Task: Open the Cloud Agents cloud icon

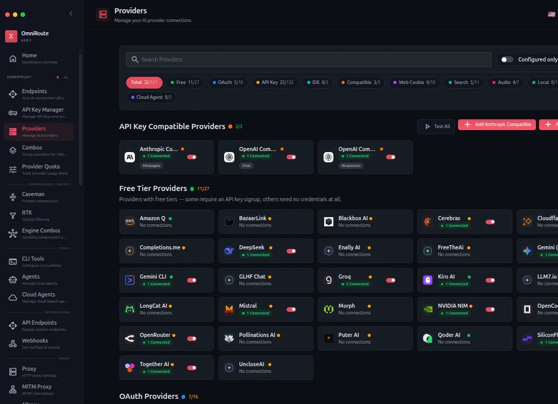Action: pyautogui.click(x=13, y=297)
